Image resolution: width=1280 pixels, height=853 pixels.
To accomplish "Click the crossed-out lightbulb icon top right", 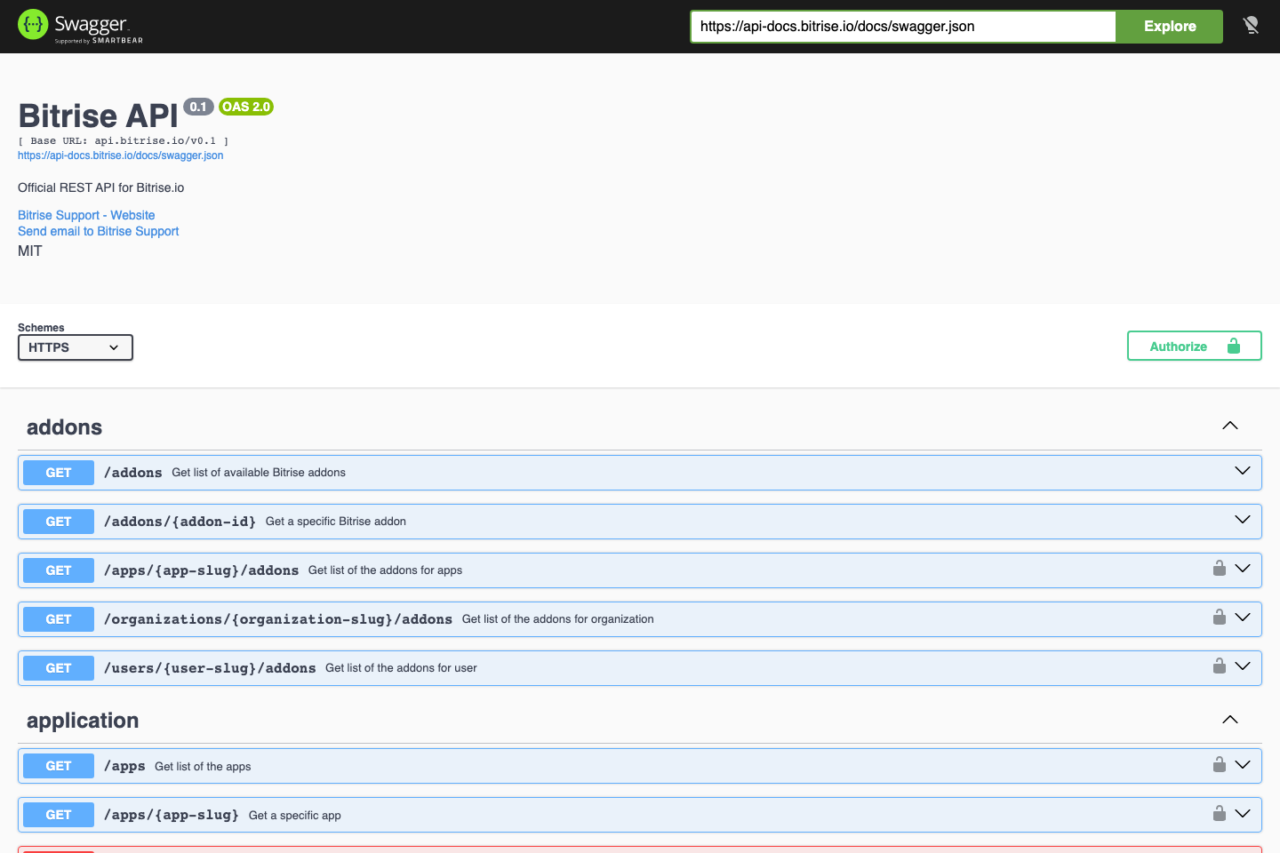I will (1251, 26).
